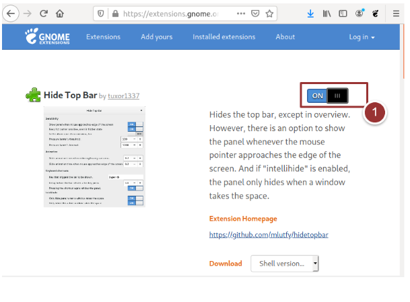Open the About page

[285, 37]
